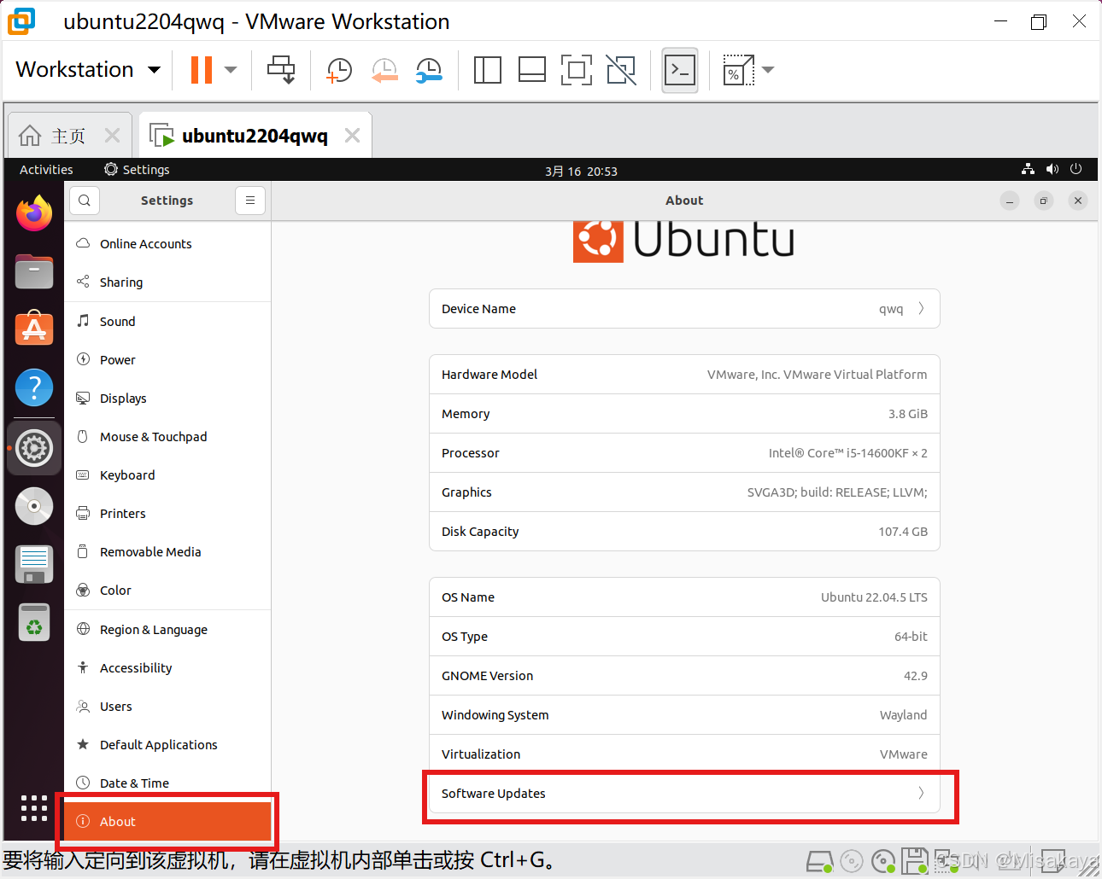Click the Hardware Model VMware Virtual Platform row

(684, 375)
